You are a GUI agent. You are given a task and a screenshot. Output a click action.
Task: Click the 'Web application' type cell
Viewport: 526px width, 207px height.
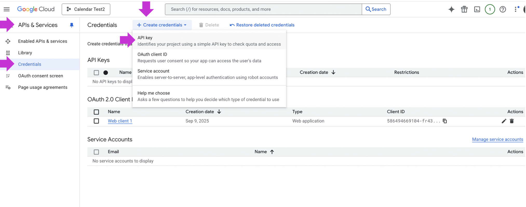(x=308, y=121)
